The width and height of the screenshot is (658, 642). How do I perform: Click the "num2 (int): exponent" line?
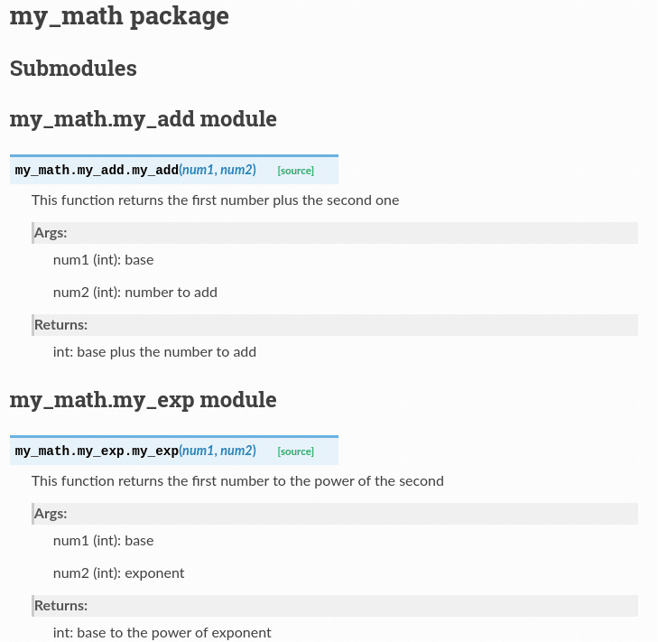[118, 573]
